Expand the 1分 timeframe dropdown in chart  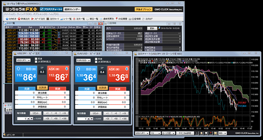click(155, 133)
